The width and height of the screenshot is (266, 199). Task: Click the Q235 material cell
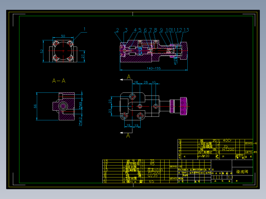(x=152, y=176)
